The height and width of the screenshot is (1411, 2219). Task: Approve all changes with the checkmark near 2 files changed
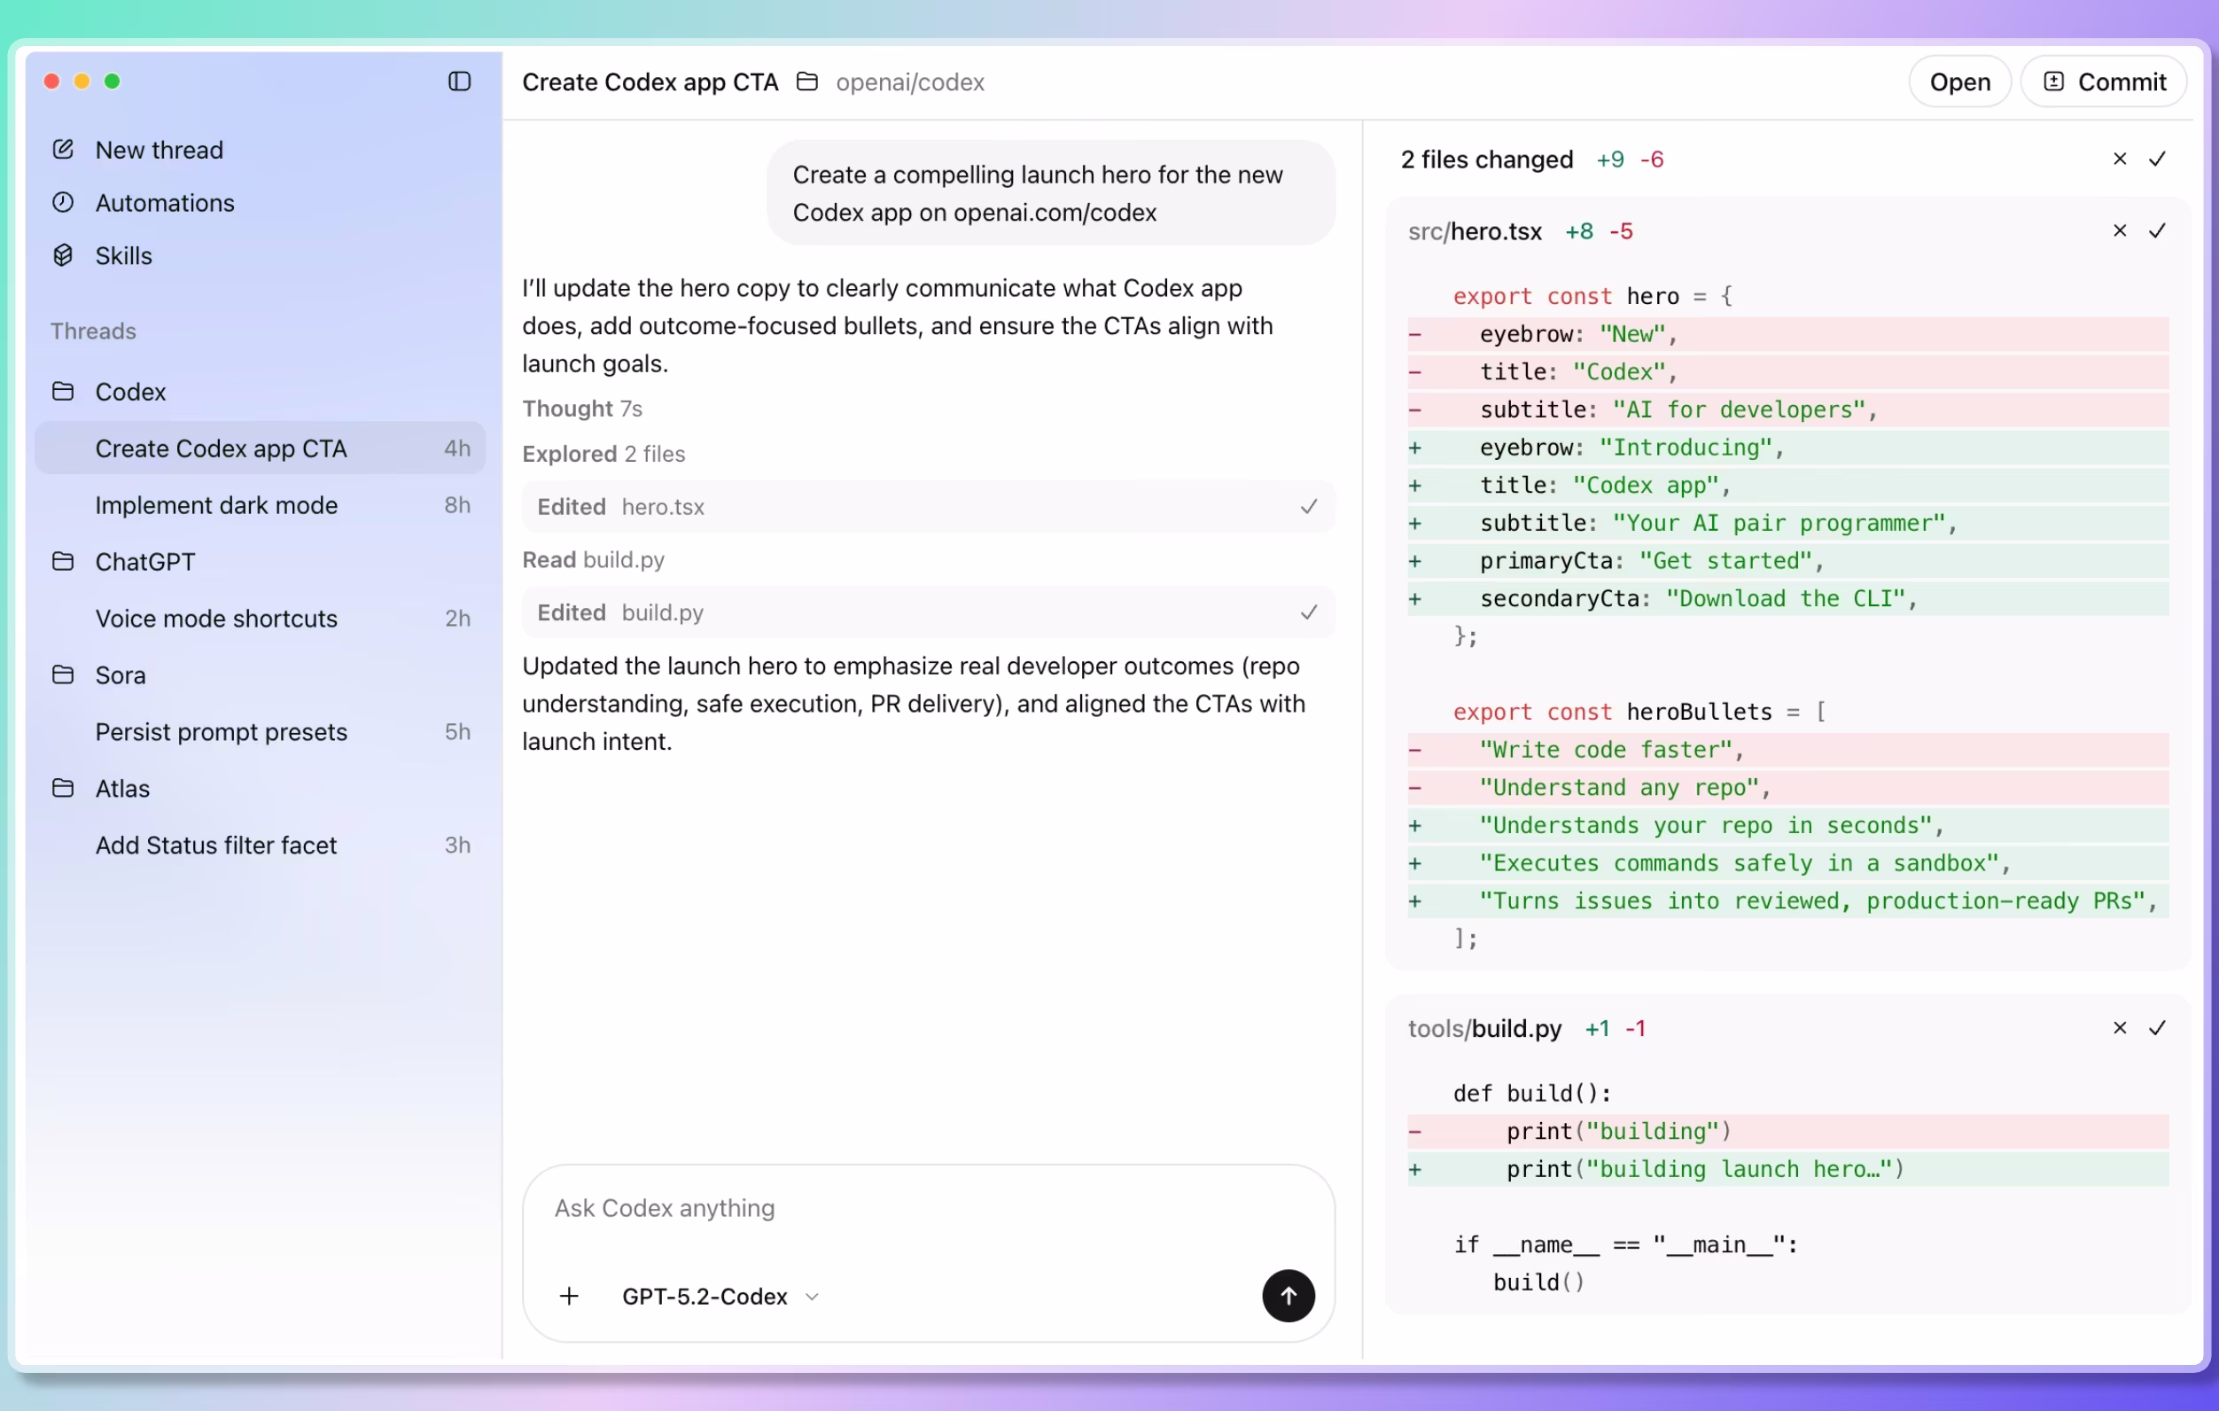2157,159
